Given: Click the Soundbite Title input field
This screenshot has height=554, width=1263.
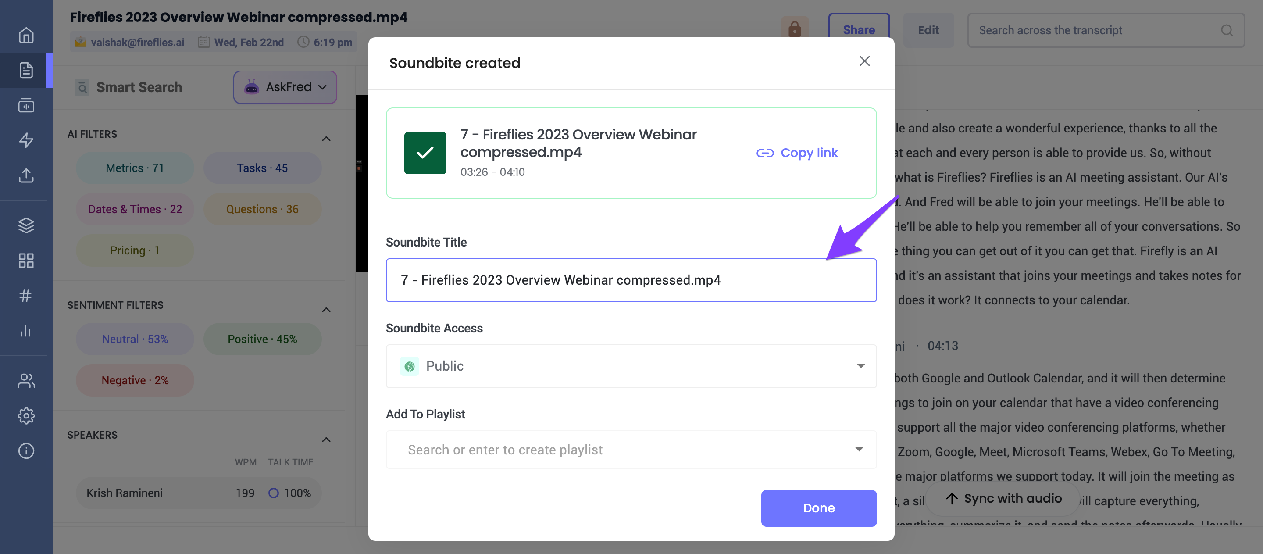Looking at the screenshot, I should click(631, 280).
